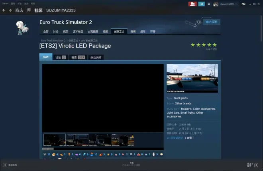Switch to the 创意工坊 tab
This screenshot has width=263, height=171.
pyautogui.click(x=119, y=31)
